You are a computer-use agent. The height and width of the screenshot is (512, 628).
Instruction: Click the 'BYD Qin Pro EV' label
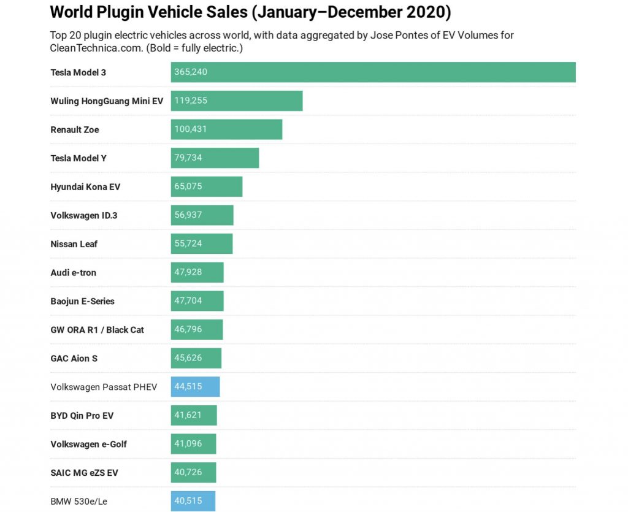[x=82, y=416]
